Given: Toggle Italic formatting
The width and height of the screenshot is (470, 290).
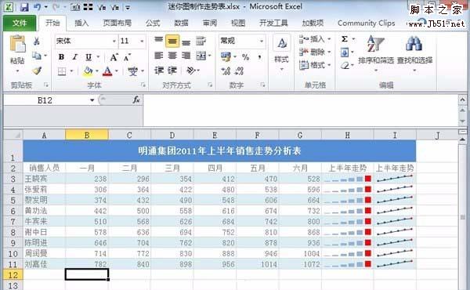Looking at the screenshot, I should 75,56.
